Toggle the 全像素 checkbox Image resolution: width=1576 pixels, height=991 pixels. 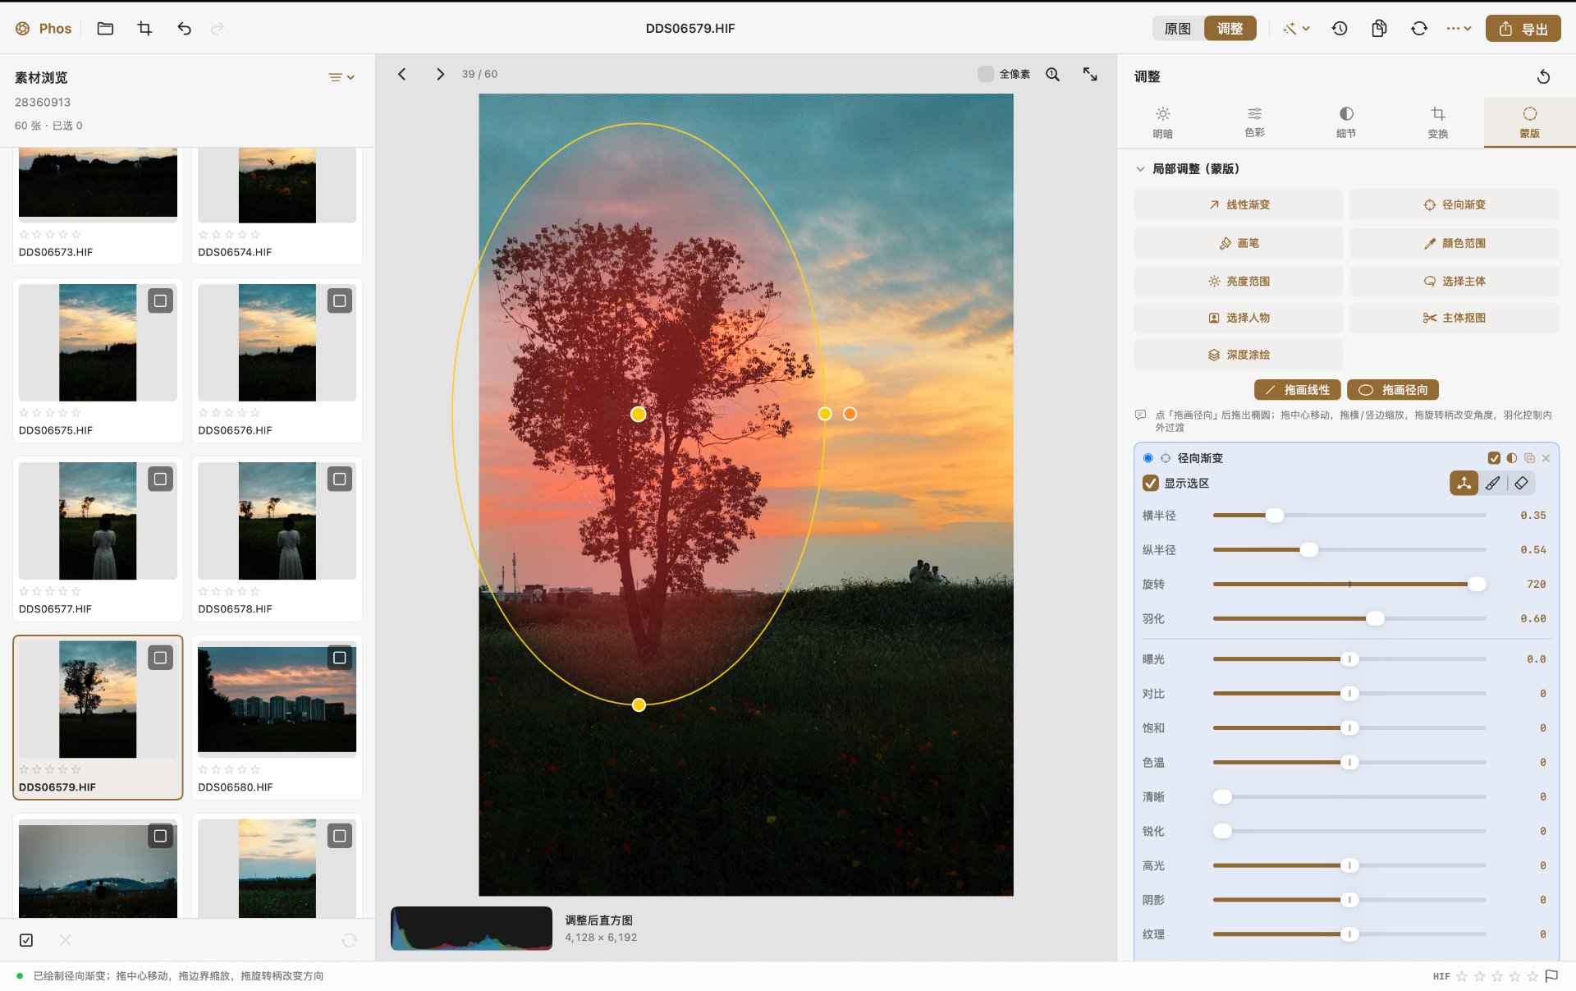click(986, 74)
